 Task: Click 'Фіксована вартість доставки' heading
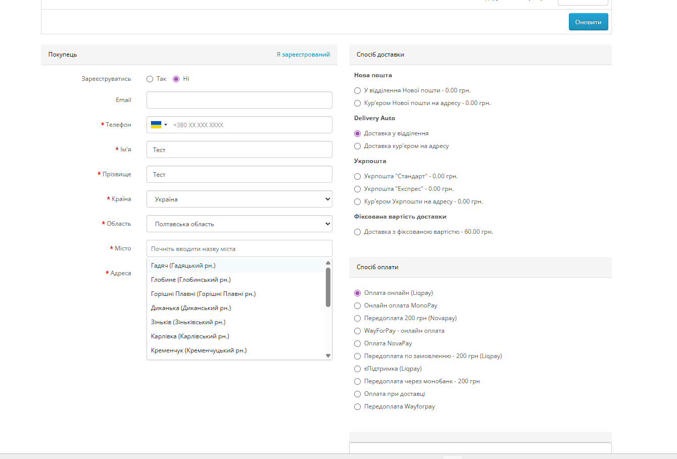pos(400,217)
